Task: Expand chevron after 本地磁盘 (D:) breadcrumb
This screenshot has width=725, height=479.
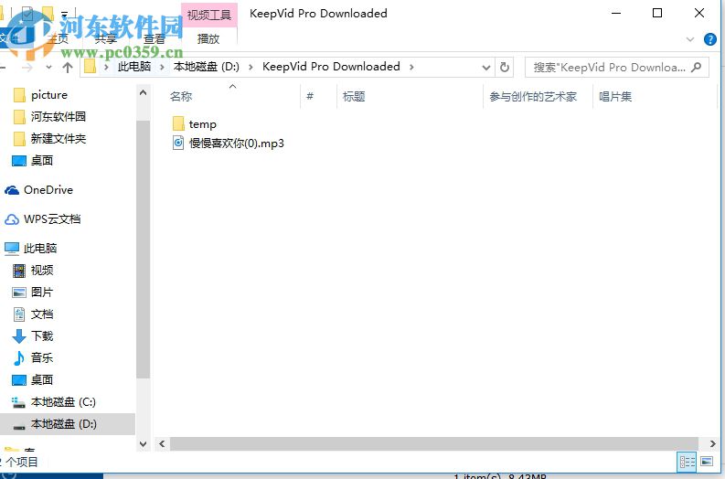Action: (251, 68)
